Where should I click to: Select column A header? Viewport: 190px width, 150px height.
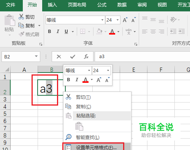tap(24, 69)
